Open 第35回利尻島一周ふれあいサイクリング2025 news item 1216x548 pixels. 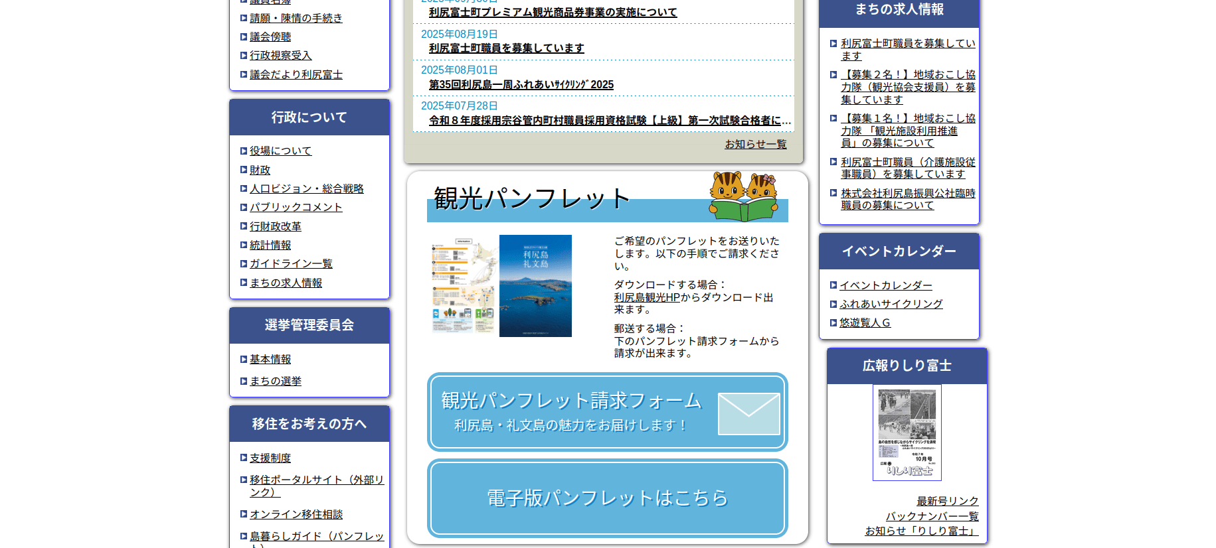point(521,85)
